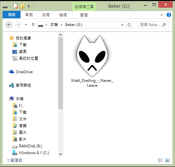Viewport: 175px width, 167px height.
Task: Click the Properties quick access icon
Action: tap(16, 6)
